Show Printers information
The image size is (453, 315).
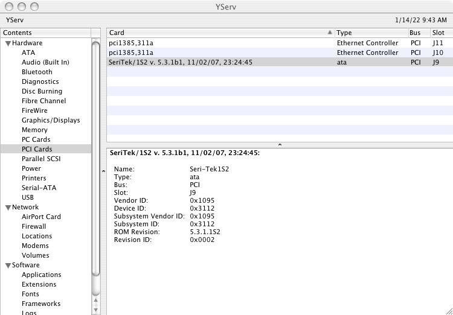[34, 178]
